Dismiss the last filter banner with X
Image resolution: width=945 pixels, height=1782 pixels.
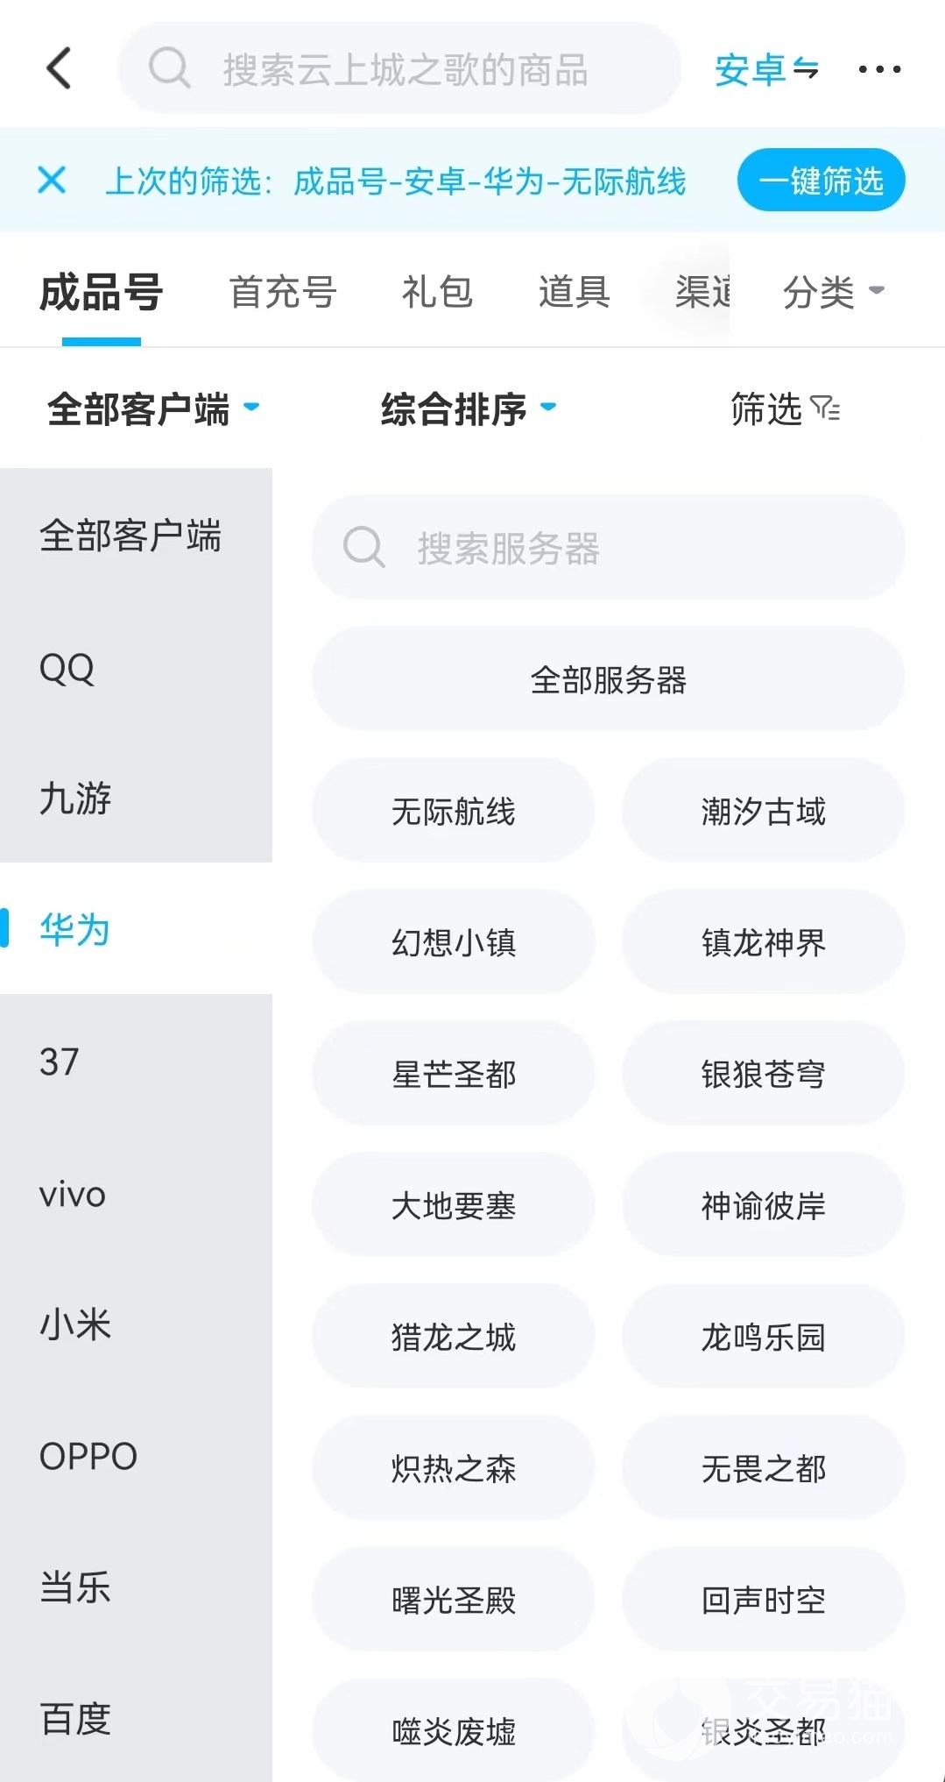52,181
